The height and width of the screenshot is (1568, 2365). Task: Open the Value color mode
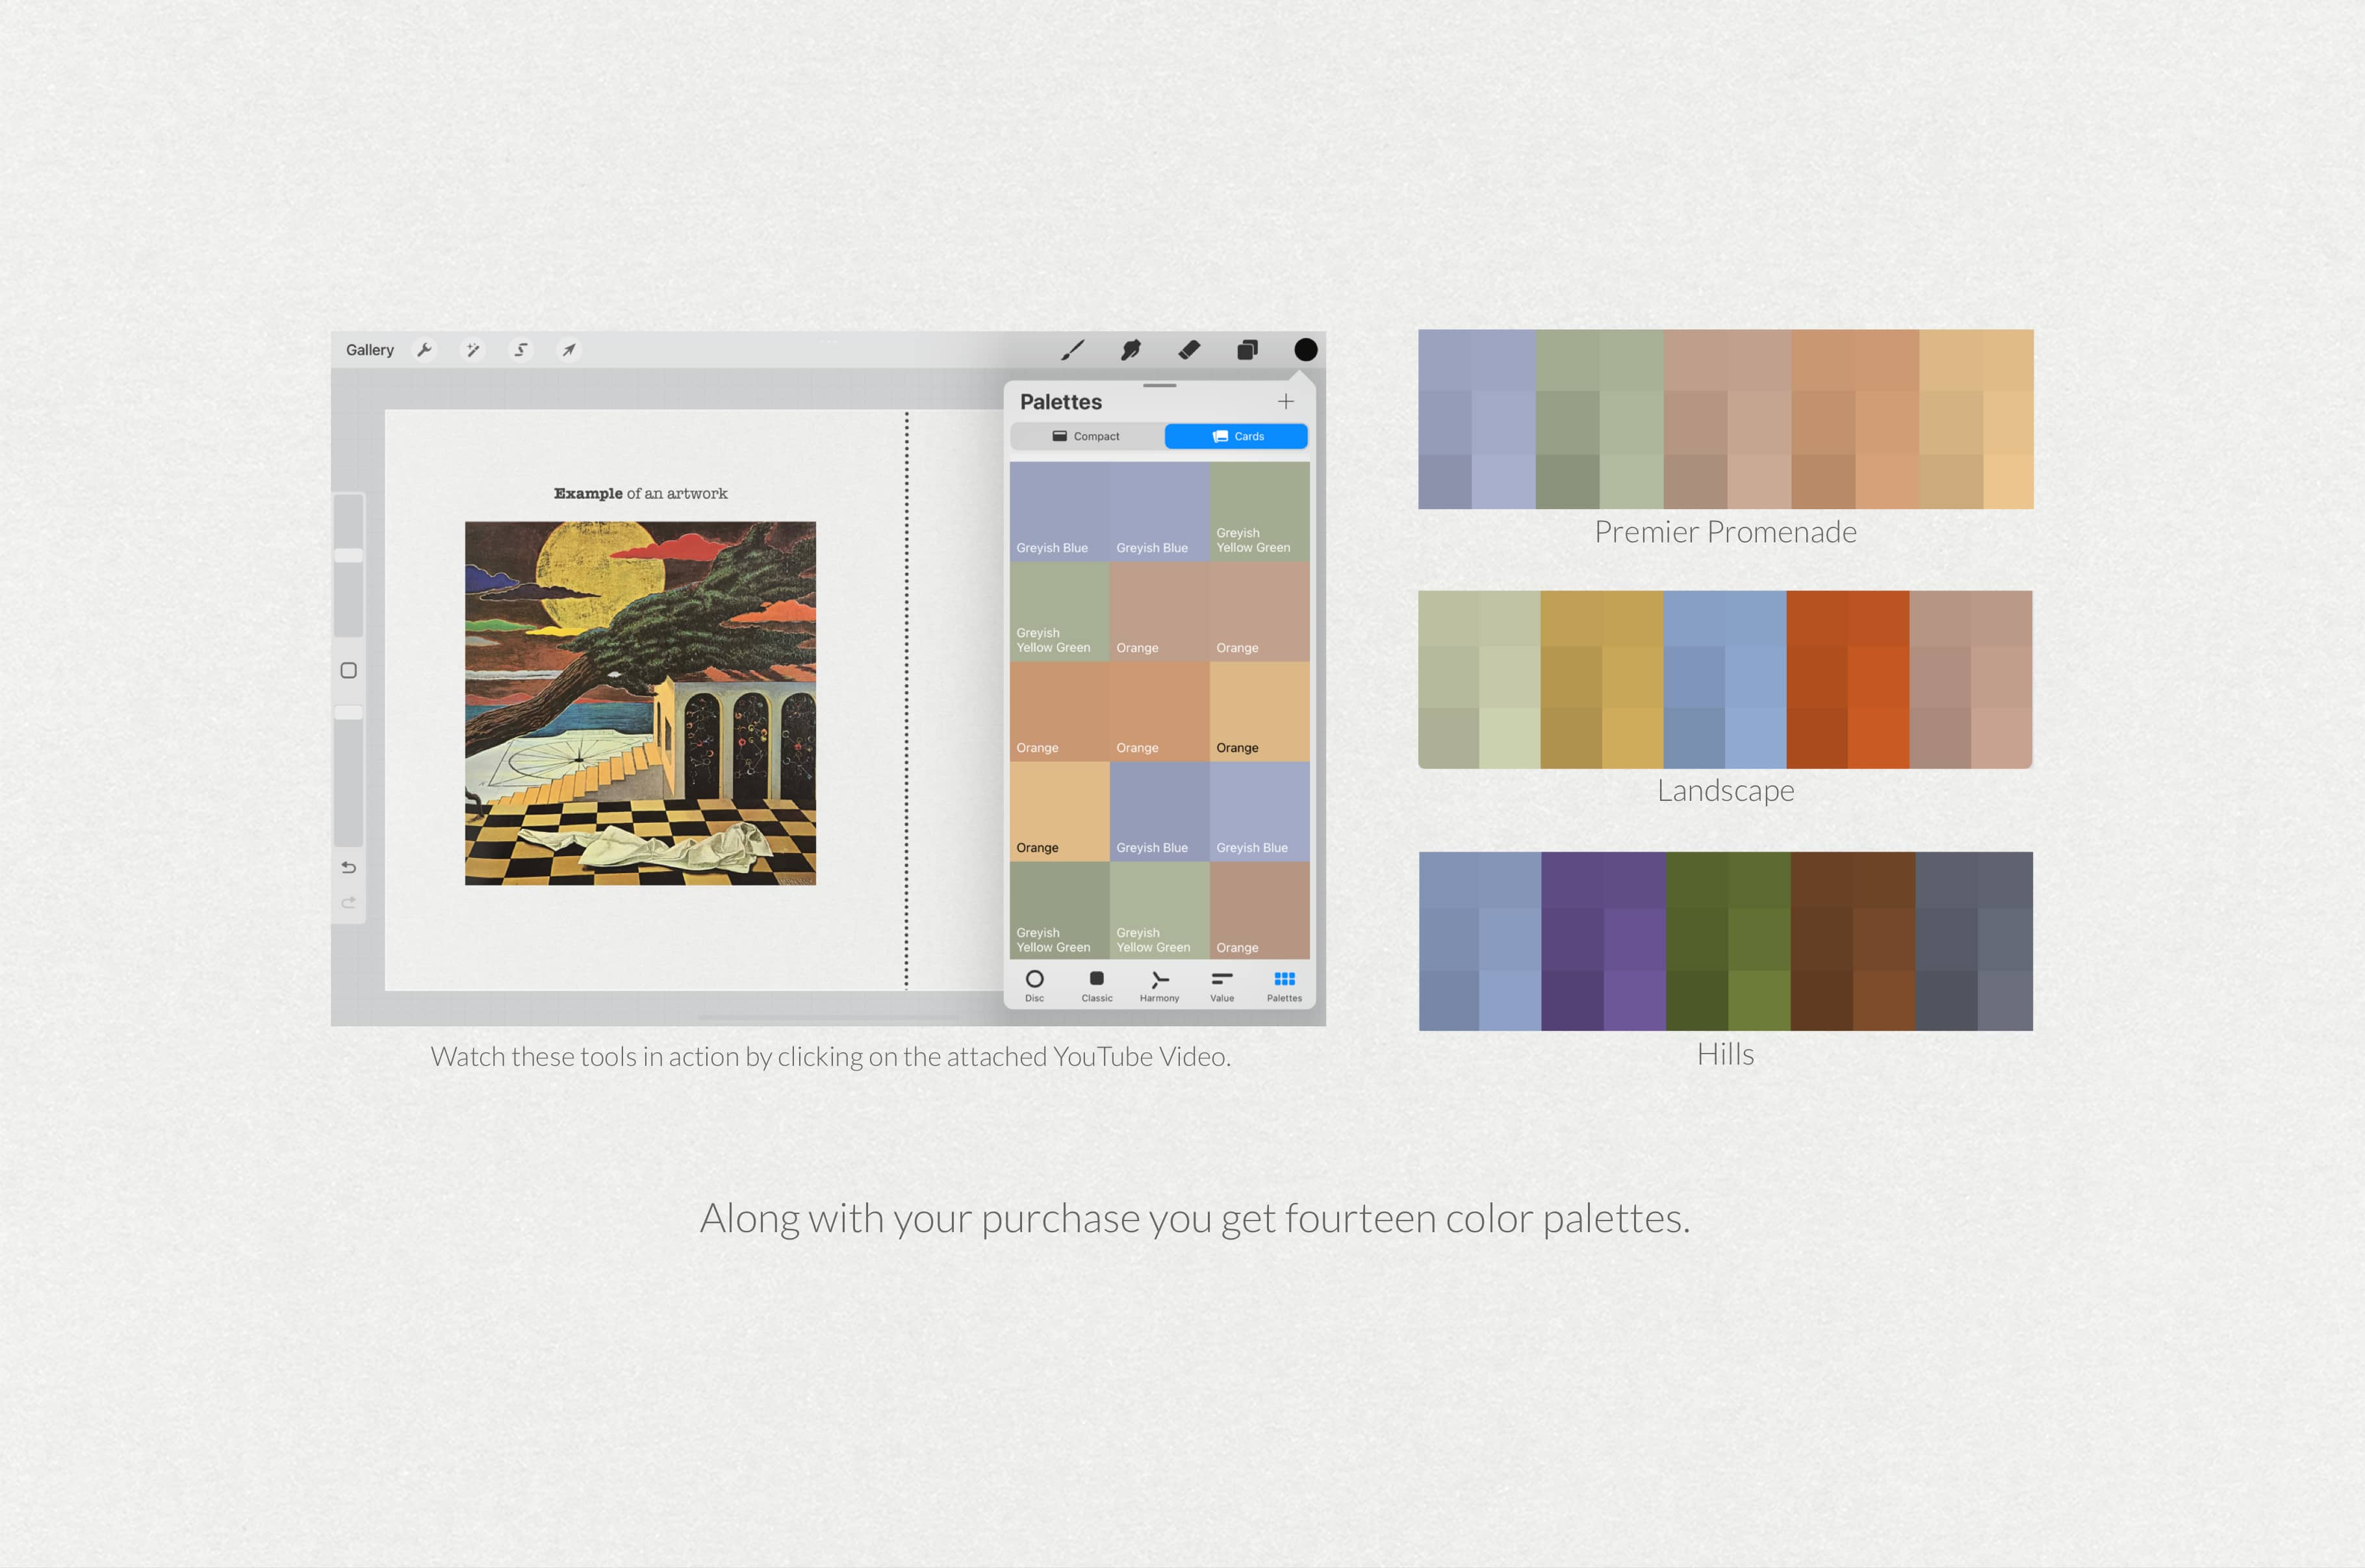(x=1221, y=985)
